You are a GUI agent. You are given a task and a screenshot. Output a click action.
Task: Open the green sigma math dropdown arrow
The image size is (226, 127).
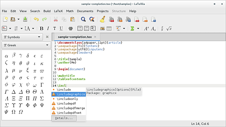(138, 29)
